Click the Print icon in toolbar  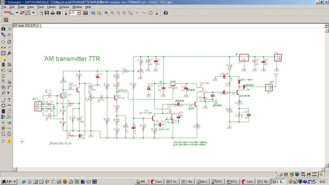coord(53,13)
